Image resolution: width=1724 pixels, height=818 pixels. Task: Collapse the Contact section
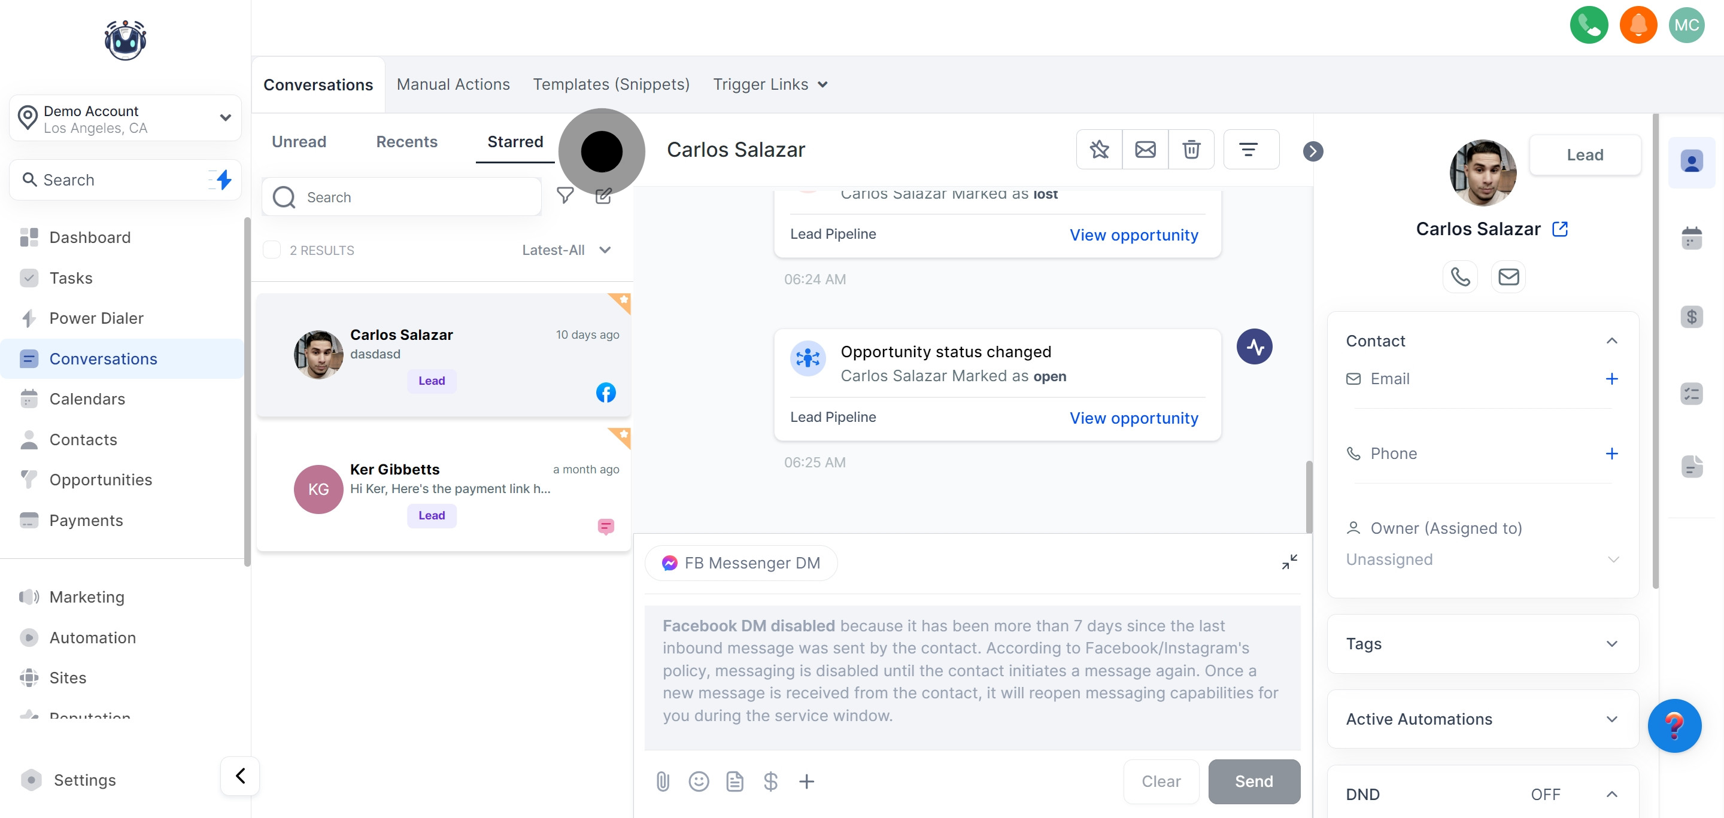click(x=1611, y=341)
